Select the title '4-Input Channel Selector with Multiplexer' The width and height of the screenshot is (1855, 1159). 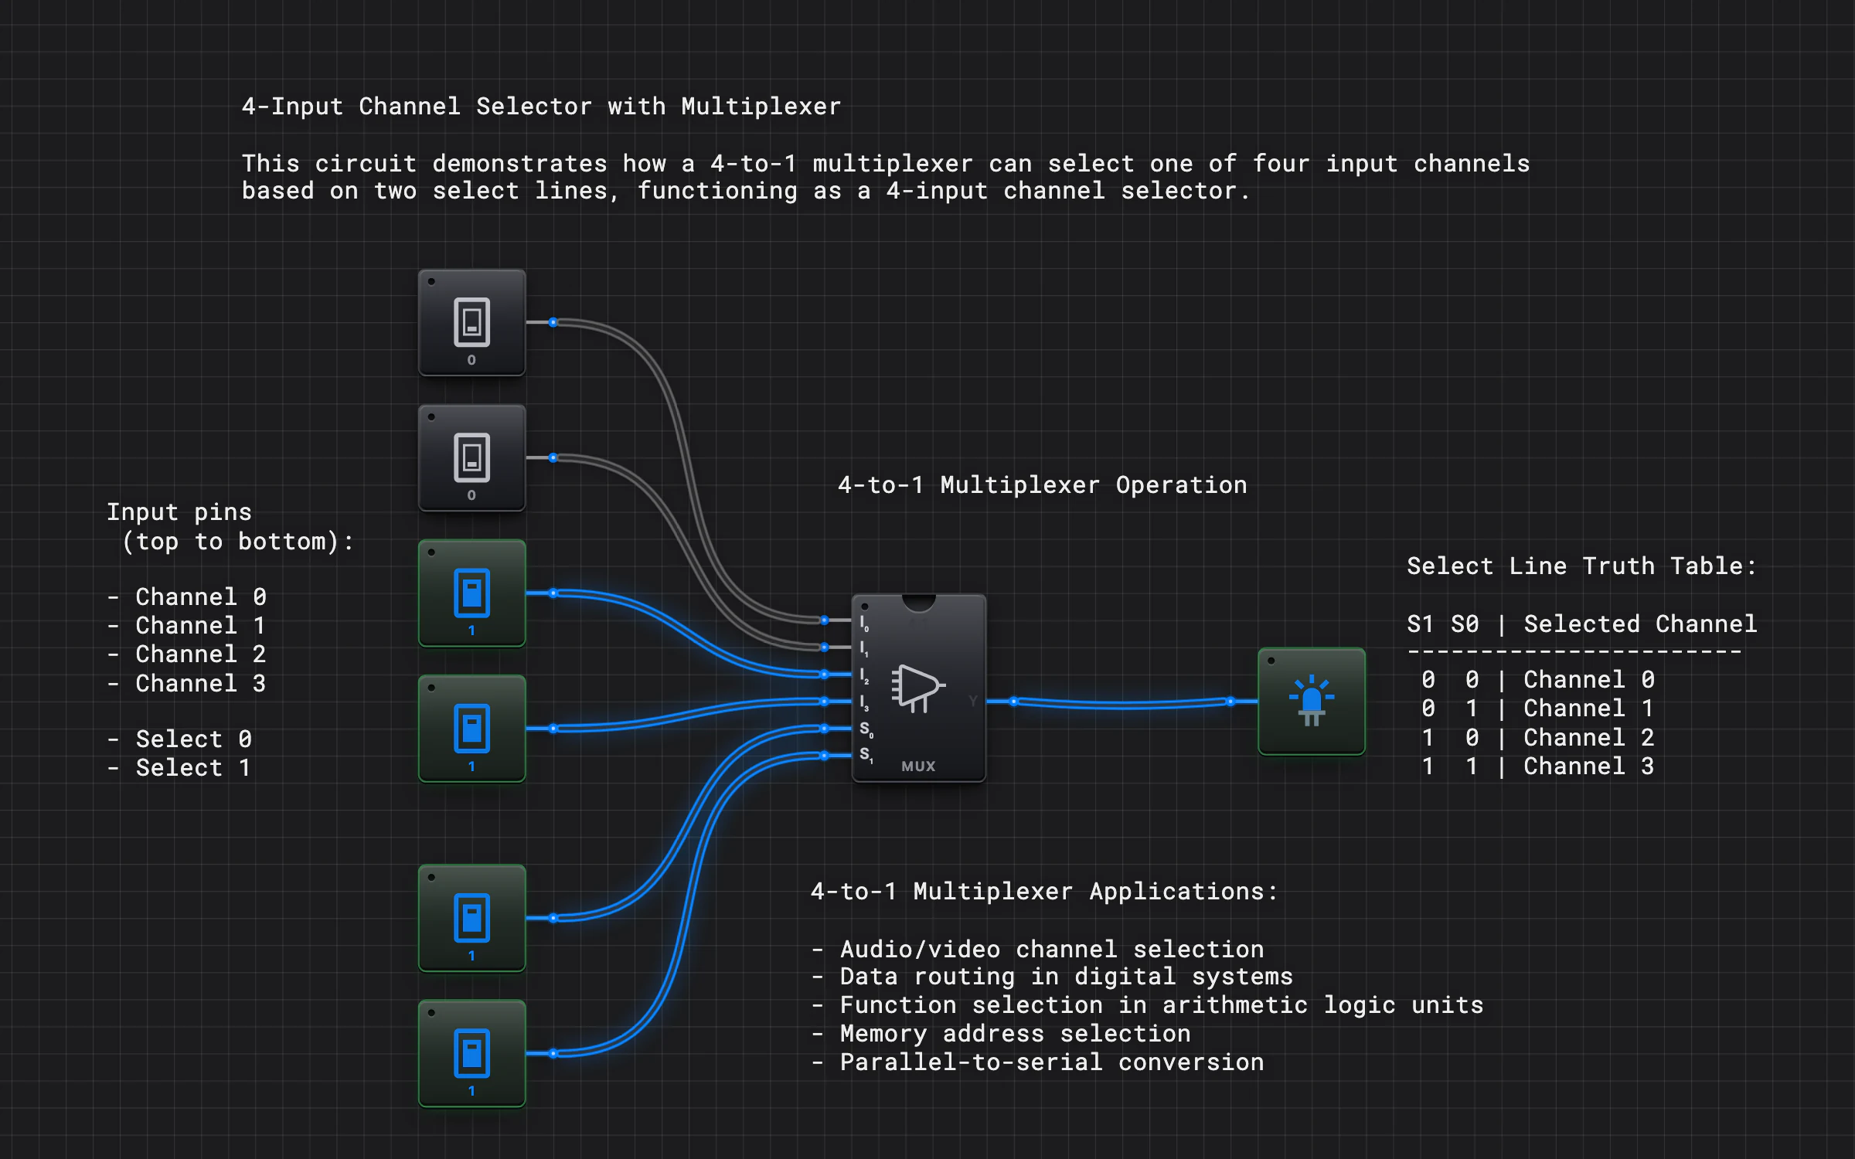(x=541, y=106)
